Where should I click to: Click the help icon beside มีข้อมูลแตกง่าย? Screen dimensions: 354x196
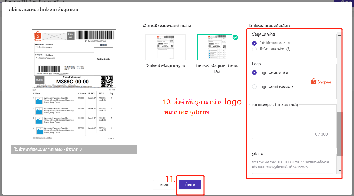tap(288, 49)
